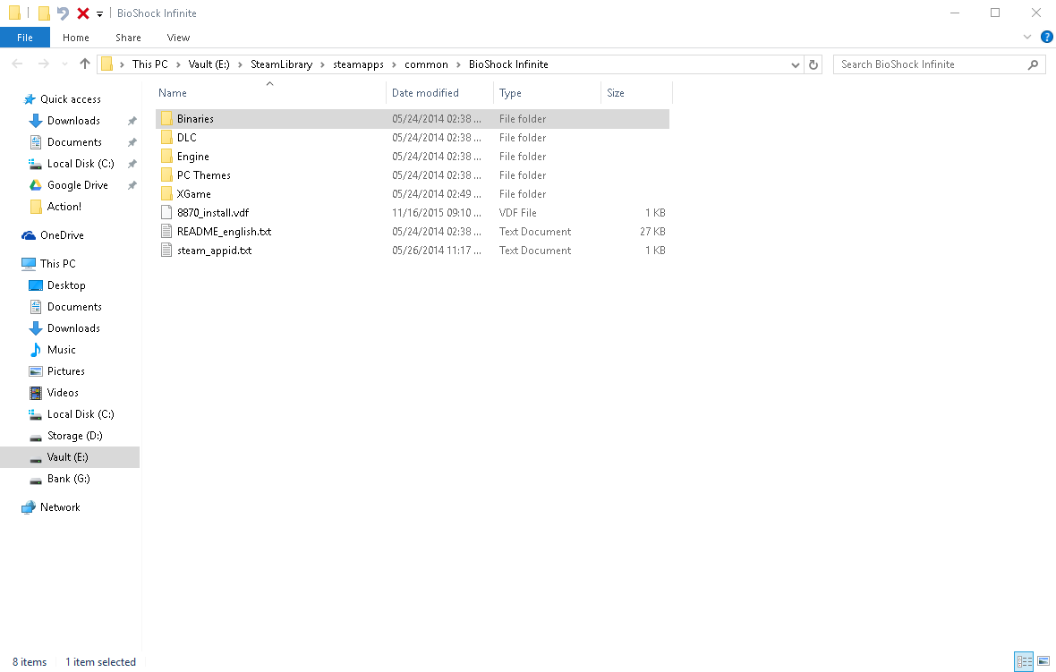Select the DLC folder

point(413,138)
